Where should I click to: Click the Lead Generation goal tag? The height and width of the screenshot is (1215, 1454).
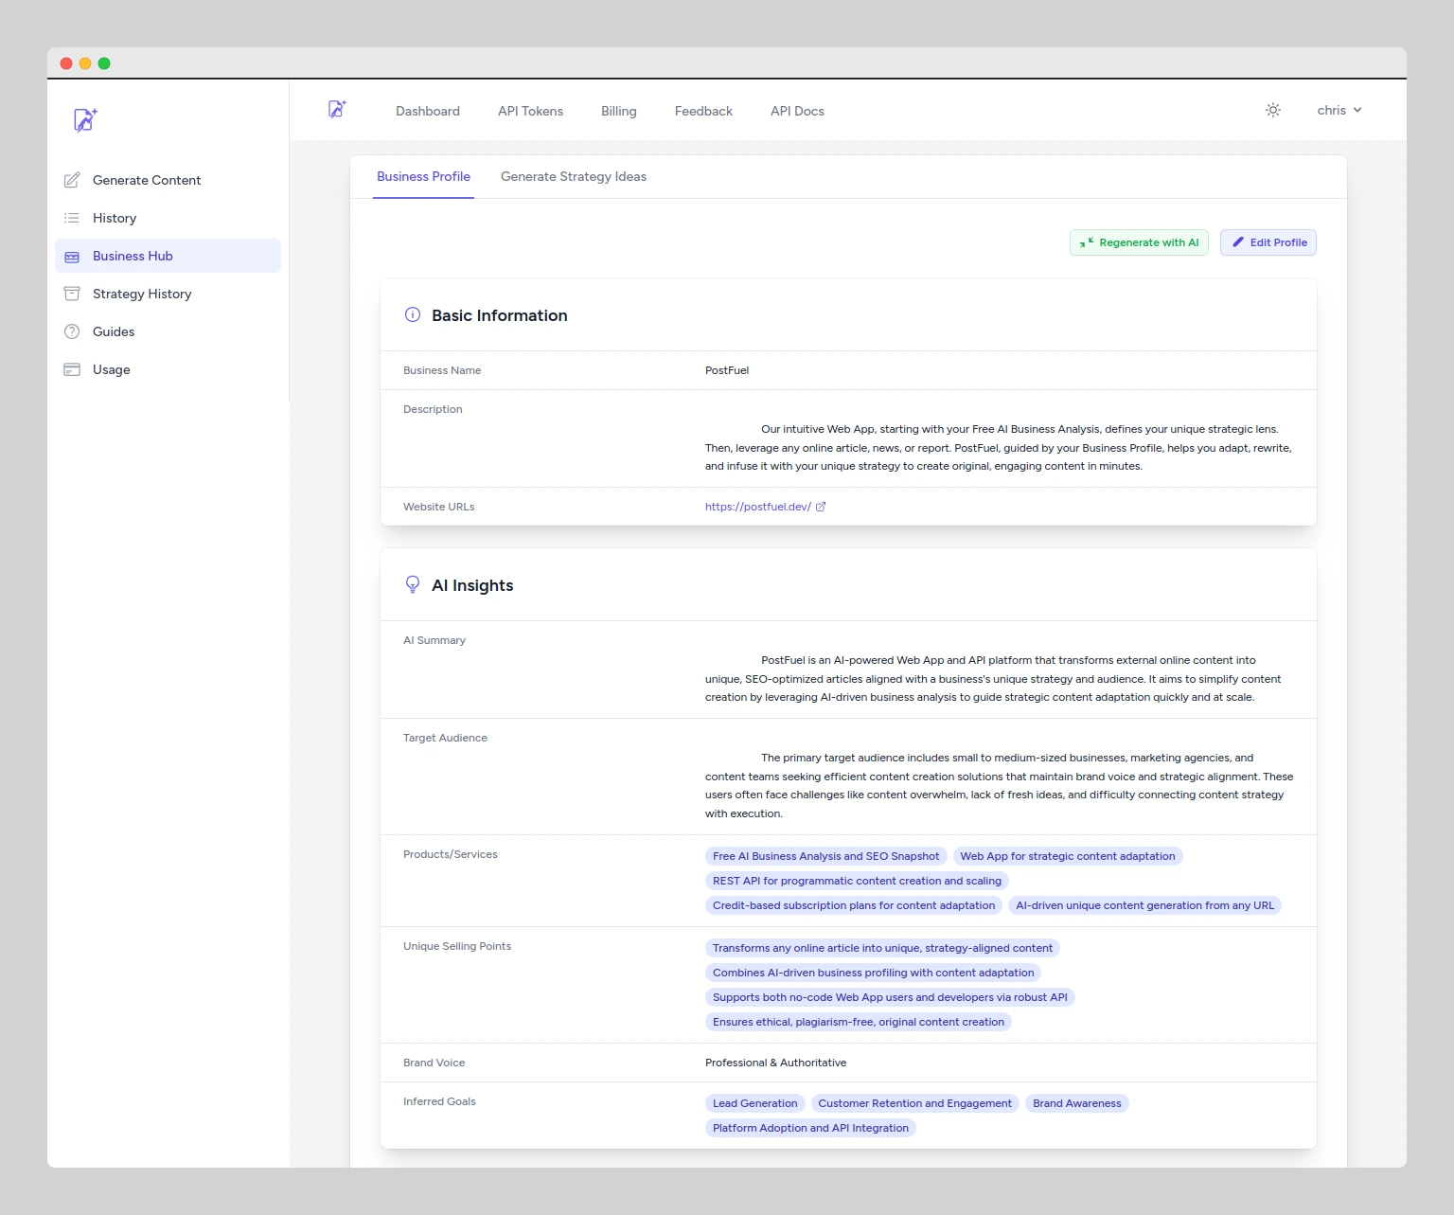(x=754, y=1103)
